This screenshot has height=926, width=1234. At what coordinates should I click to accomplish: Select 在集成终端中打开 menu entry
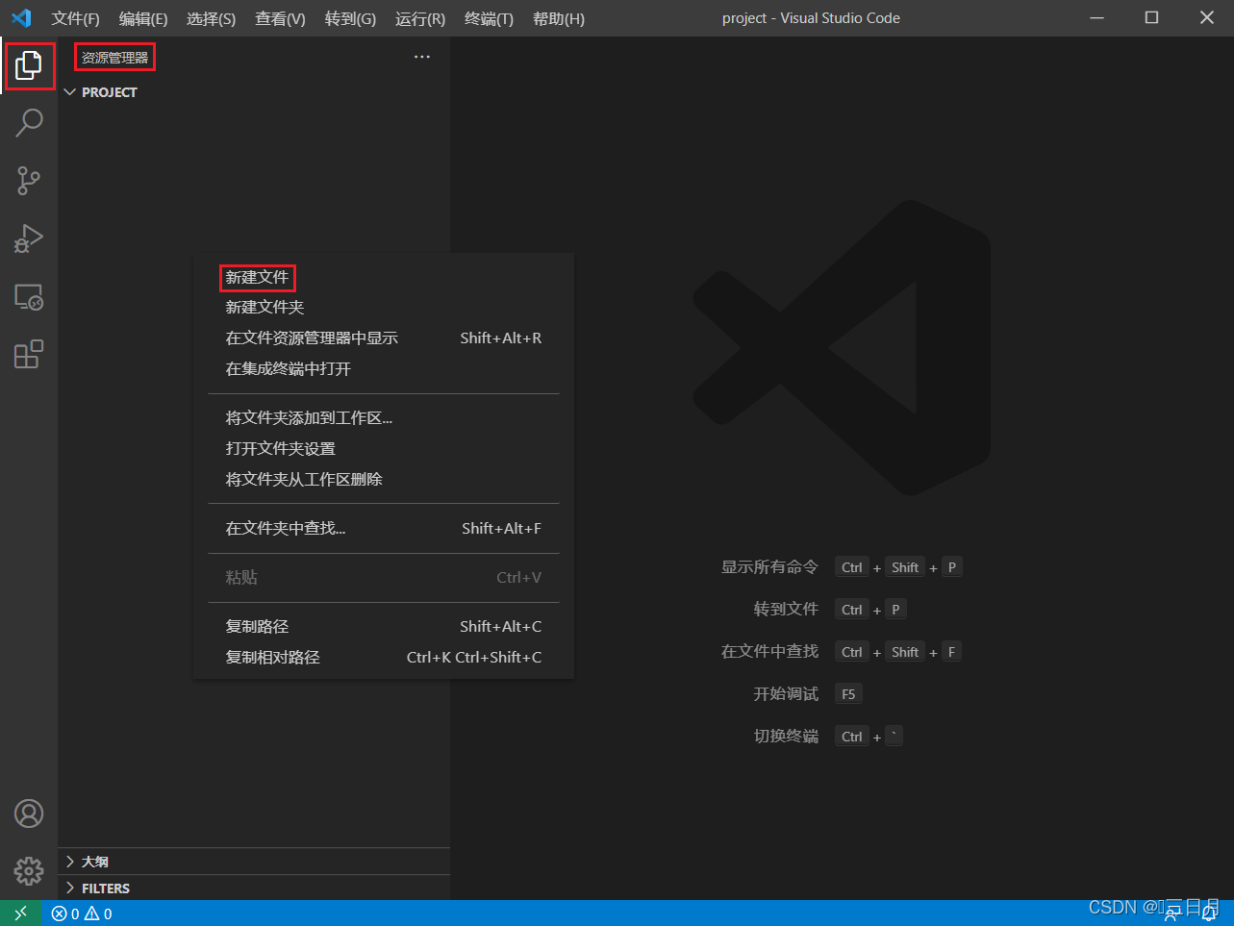tap(384, 369)
